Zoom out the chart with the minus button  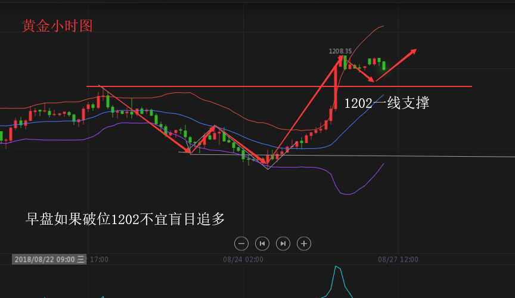pos(241,243)
